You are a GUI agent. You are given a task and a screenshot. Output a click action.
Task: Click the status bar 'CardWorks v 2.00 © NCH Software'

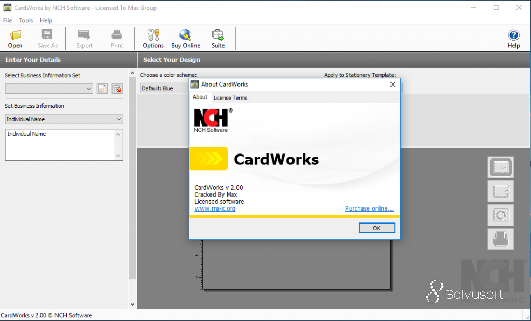(x=46, y=315)
